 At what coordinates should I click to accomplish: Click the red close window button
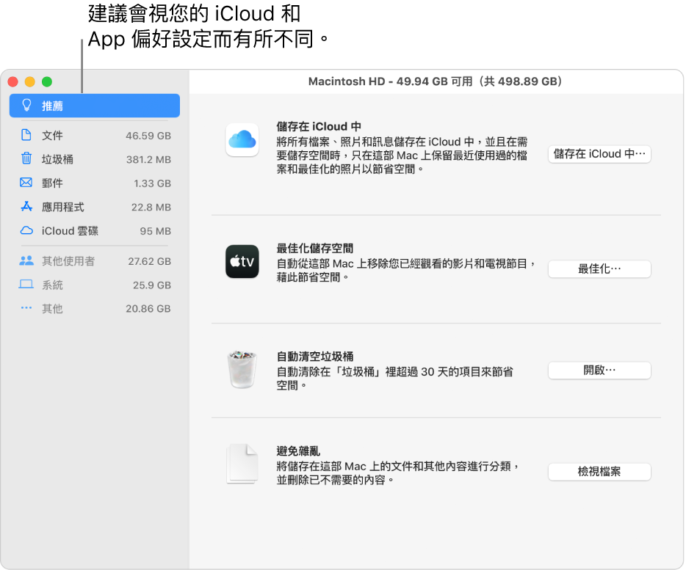tap(12, 81)
